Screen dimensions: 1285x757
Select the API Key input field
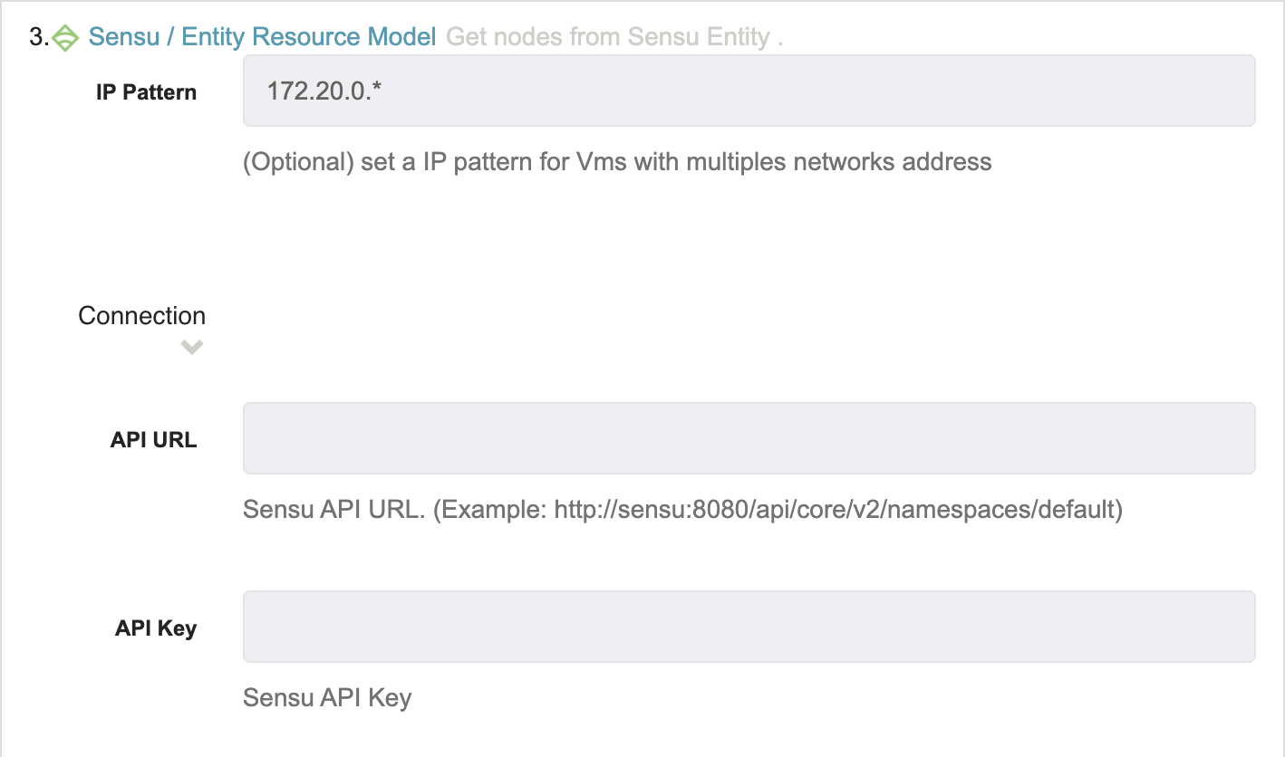pyautogui.click(x=749, y=627)
